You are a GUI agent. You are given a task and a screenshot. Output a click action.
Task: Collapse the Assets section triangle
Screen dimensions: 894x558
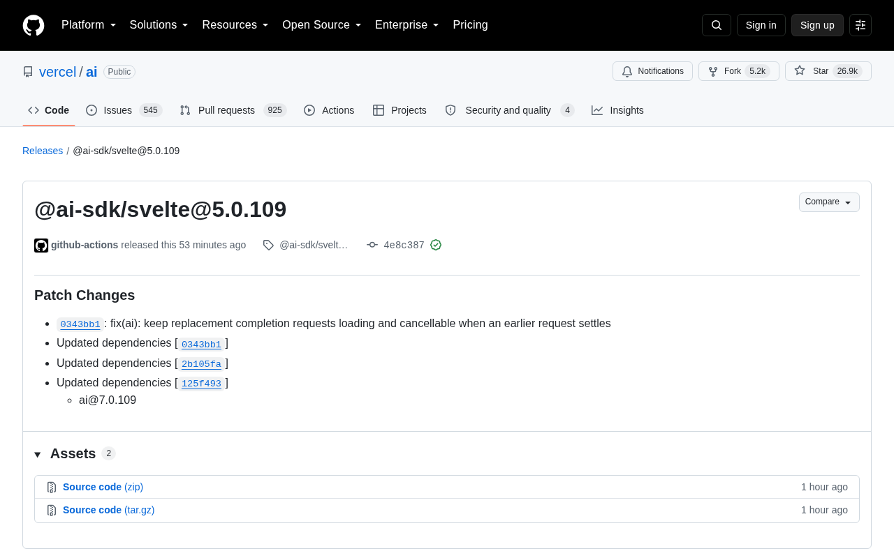(38, 455)
